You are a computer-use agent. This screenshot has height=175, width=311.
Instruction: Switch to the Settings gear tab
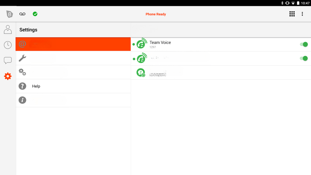(8, 76)
